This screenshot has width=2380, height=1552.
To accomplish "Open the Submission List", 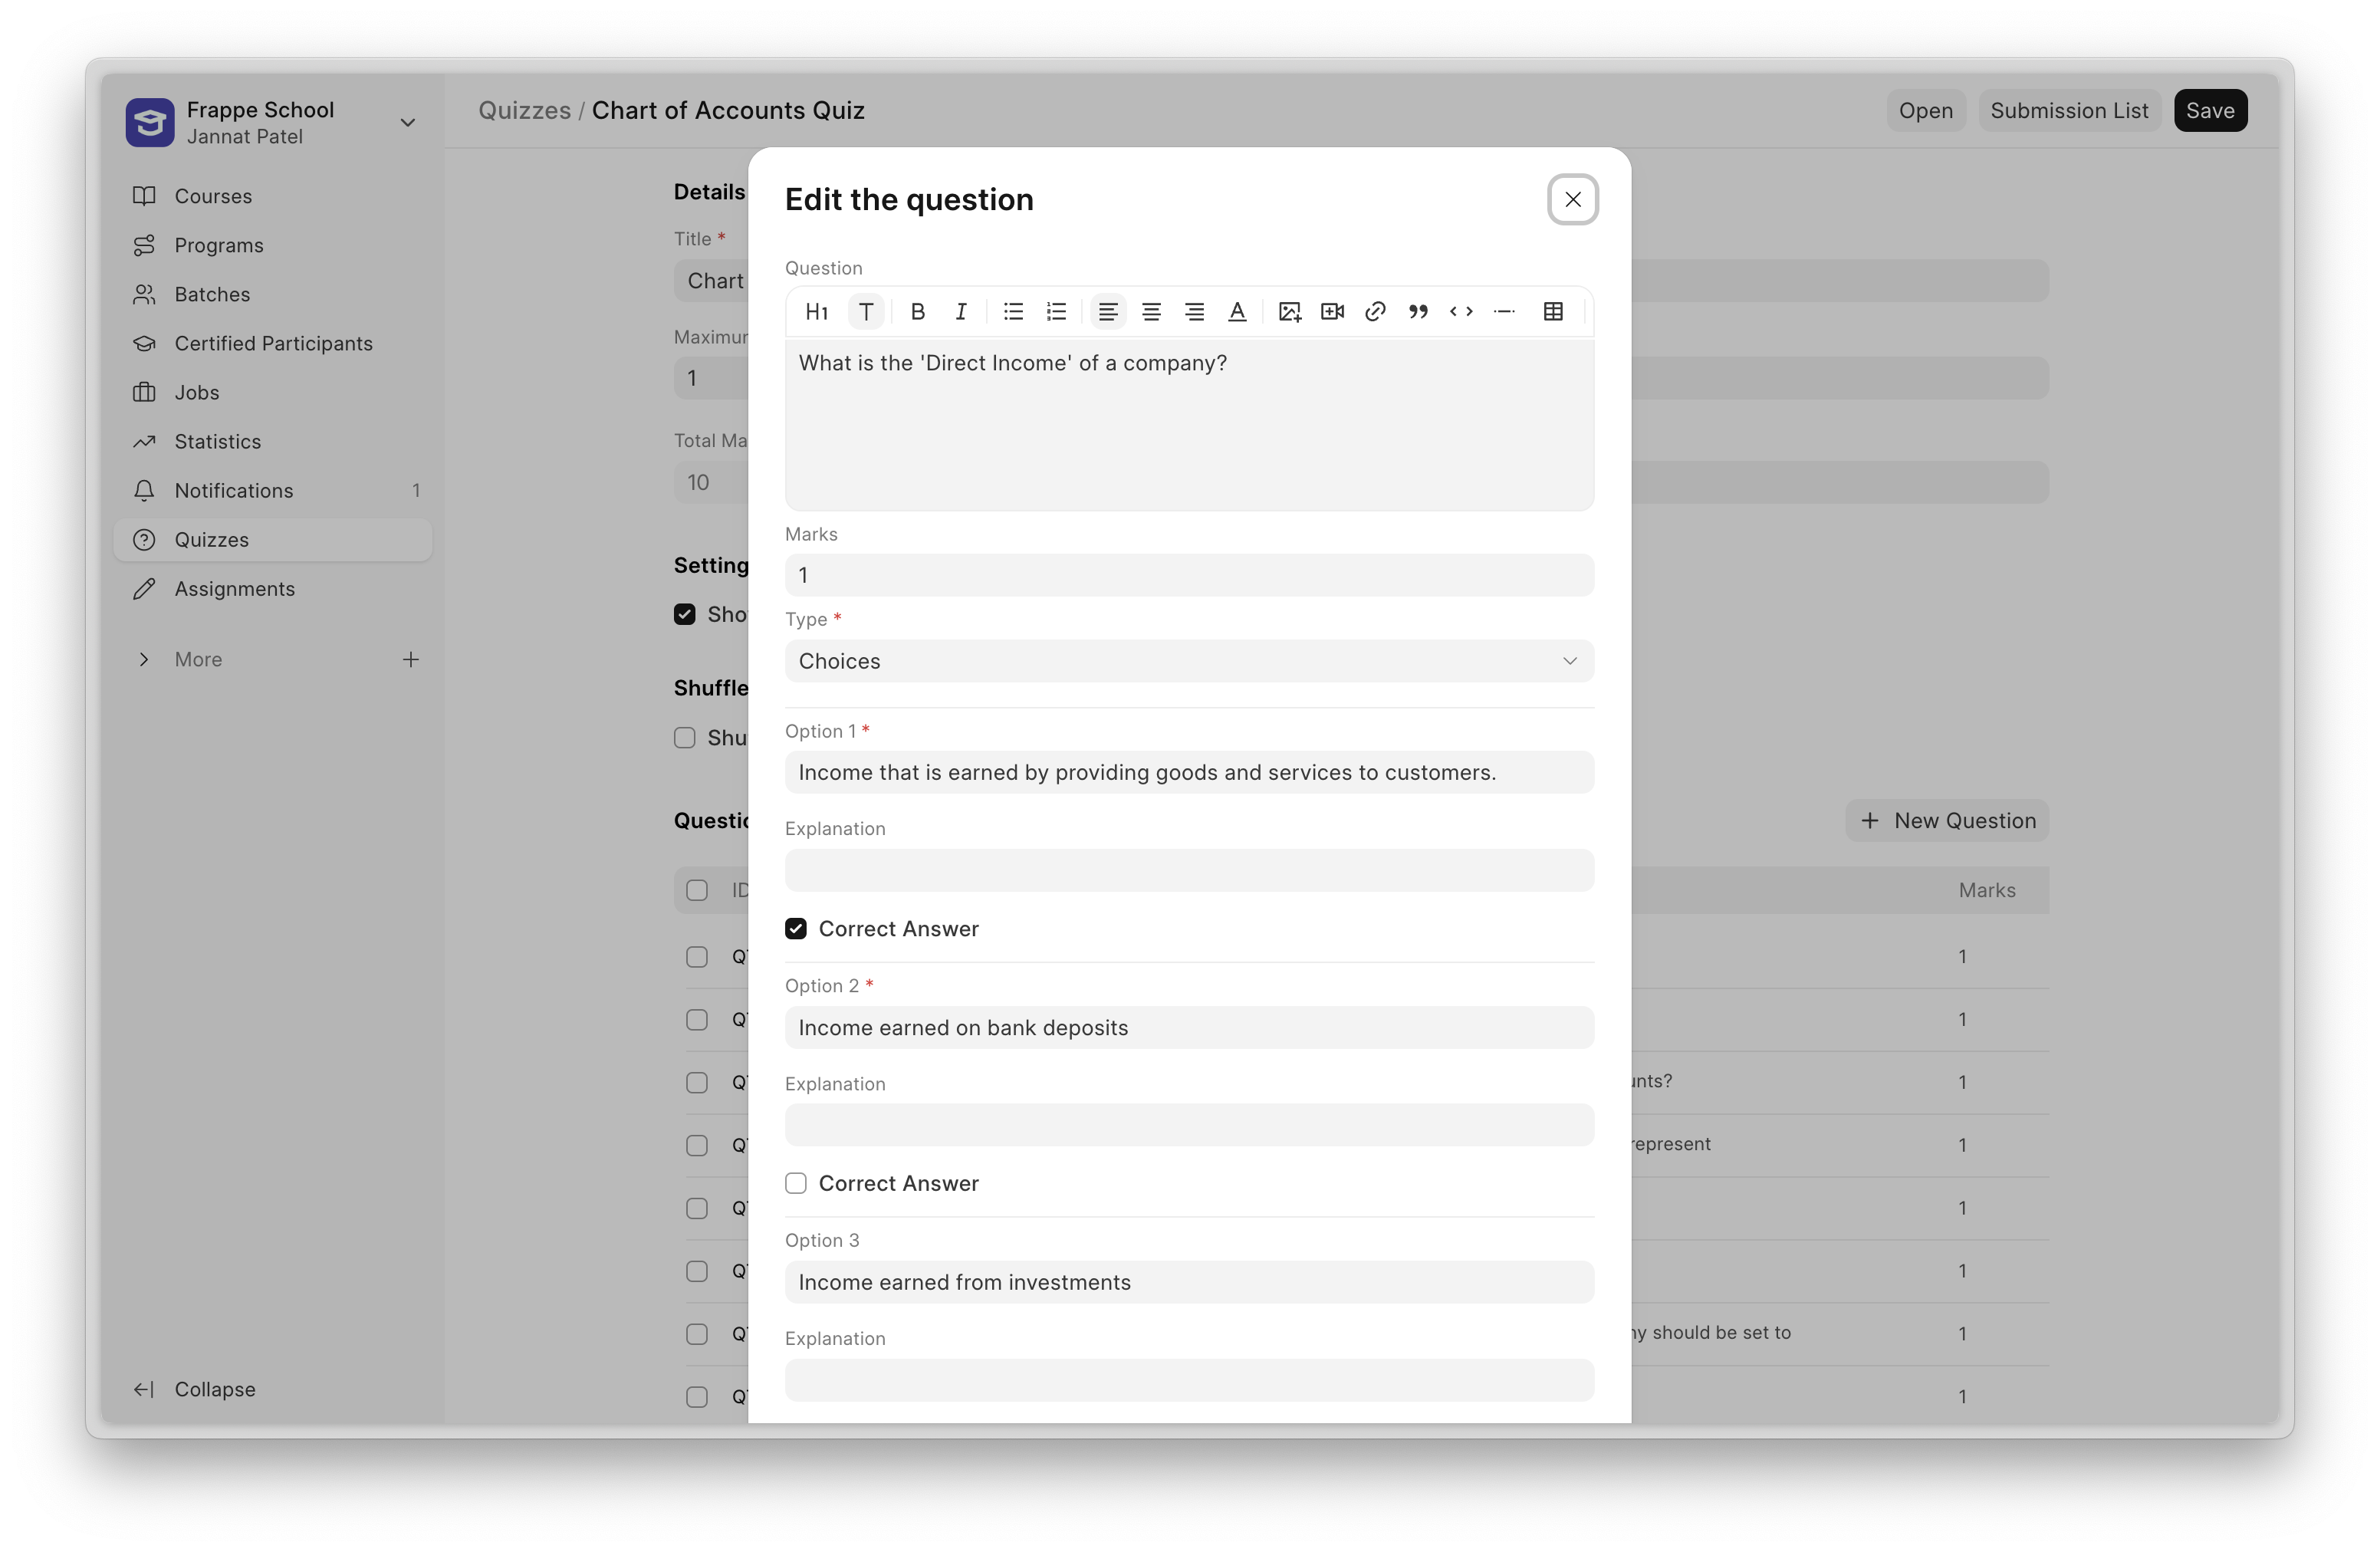I will (2068, 110).
